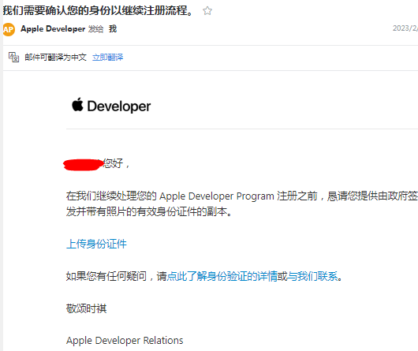418x351 pixels.
Task: Click the orange AP sender avatar
Action: (9, 29)
